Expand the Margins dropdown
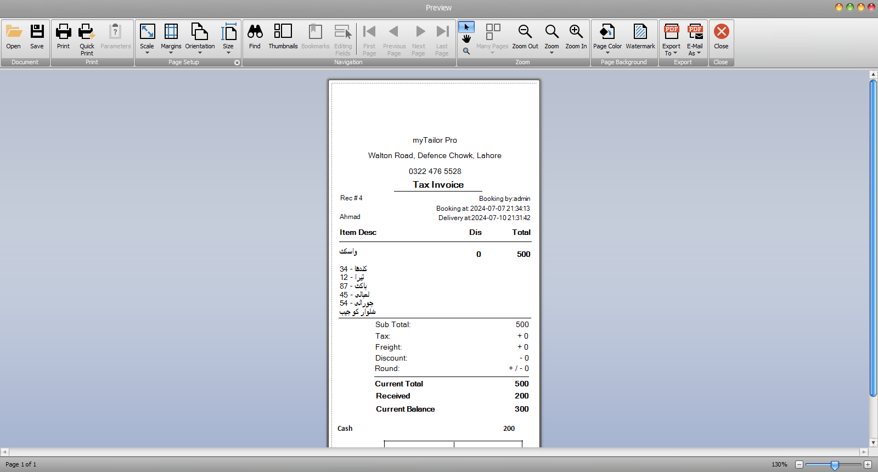 click(171, 40)
